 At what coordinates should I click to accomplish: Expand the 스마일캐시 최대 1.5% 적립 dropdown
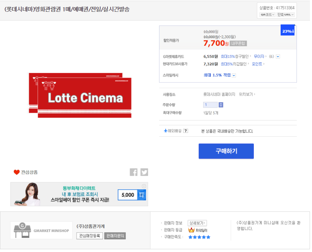pyautogui.click(x=234, y=75)
